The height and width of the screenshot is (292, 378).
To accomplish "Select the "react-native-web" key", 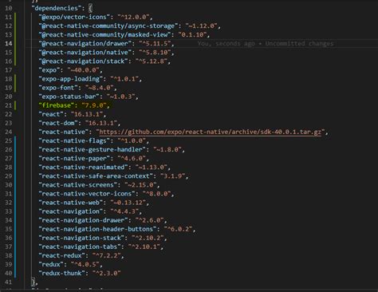I will (x=71, y=203).
